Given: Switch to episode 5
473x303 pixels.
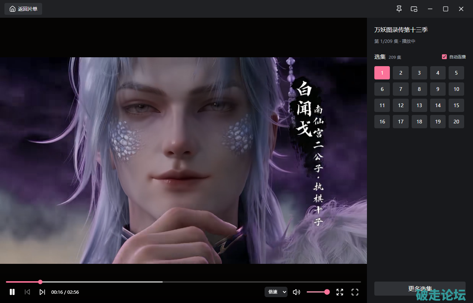Looking at the screenshot, I should (456, 73).
